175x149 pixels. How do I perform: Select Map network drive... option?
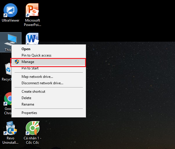49,77
